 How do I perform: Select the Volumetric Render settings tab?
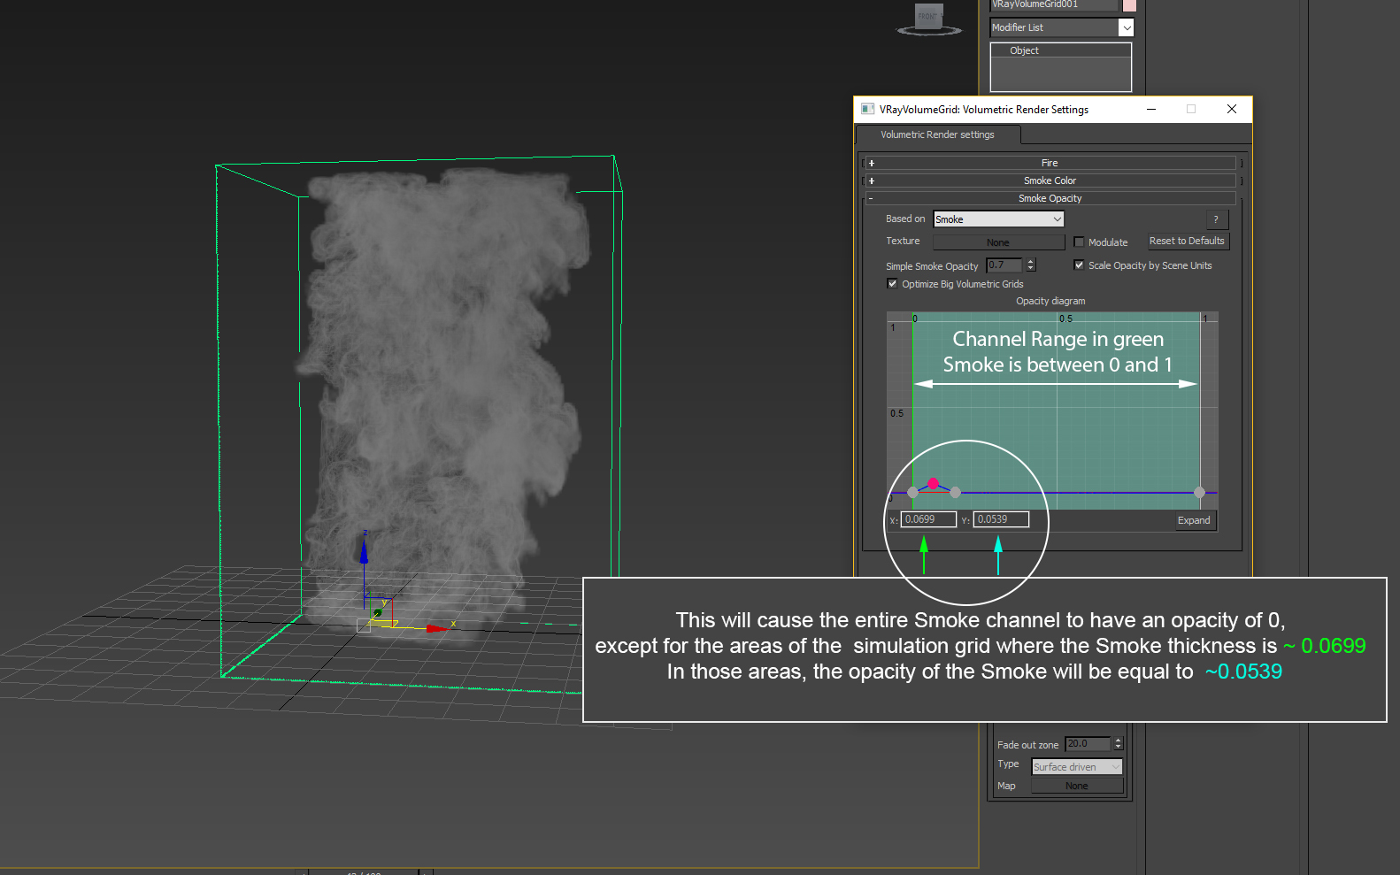[938, 134]
